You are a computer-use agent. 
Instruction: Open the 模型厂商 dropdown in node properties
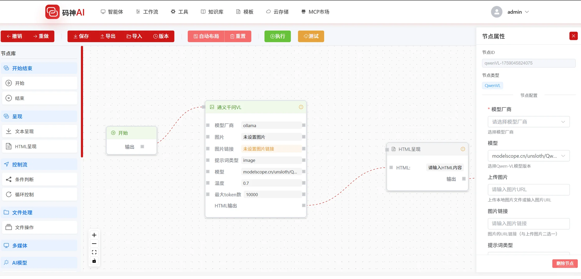(x=528, y=122)
